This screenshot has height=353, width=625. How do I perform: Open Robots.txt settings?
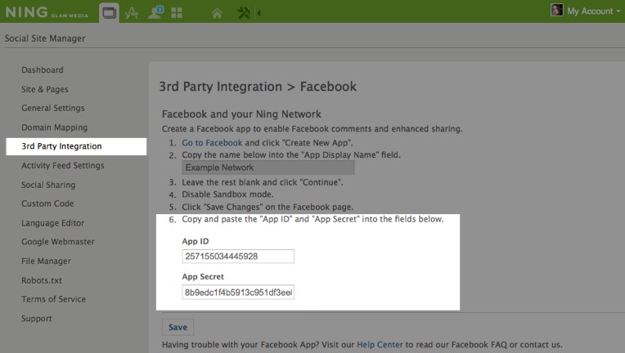tap(42, 280)
